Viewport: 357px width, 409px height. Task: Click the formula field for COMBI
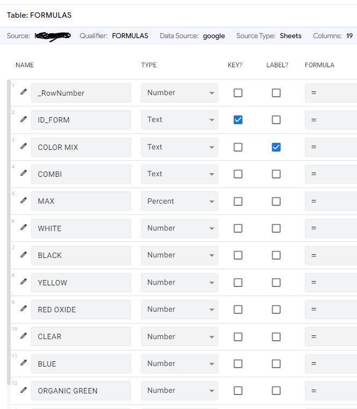click(331, 174)
